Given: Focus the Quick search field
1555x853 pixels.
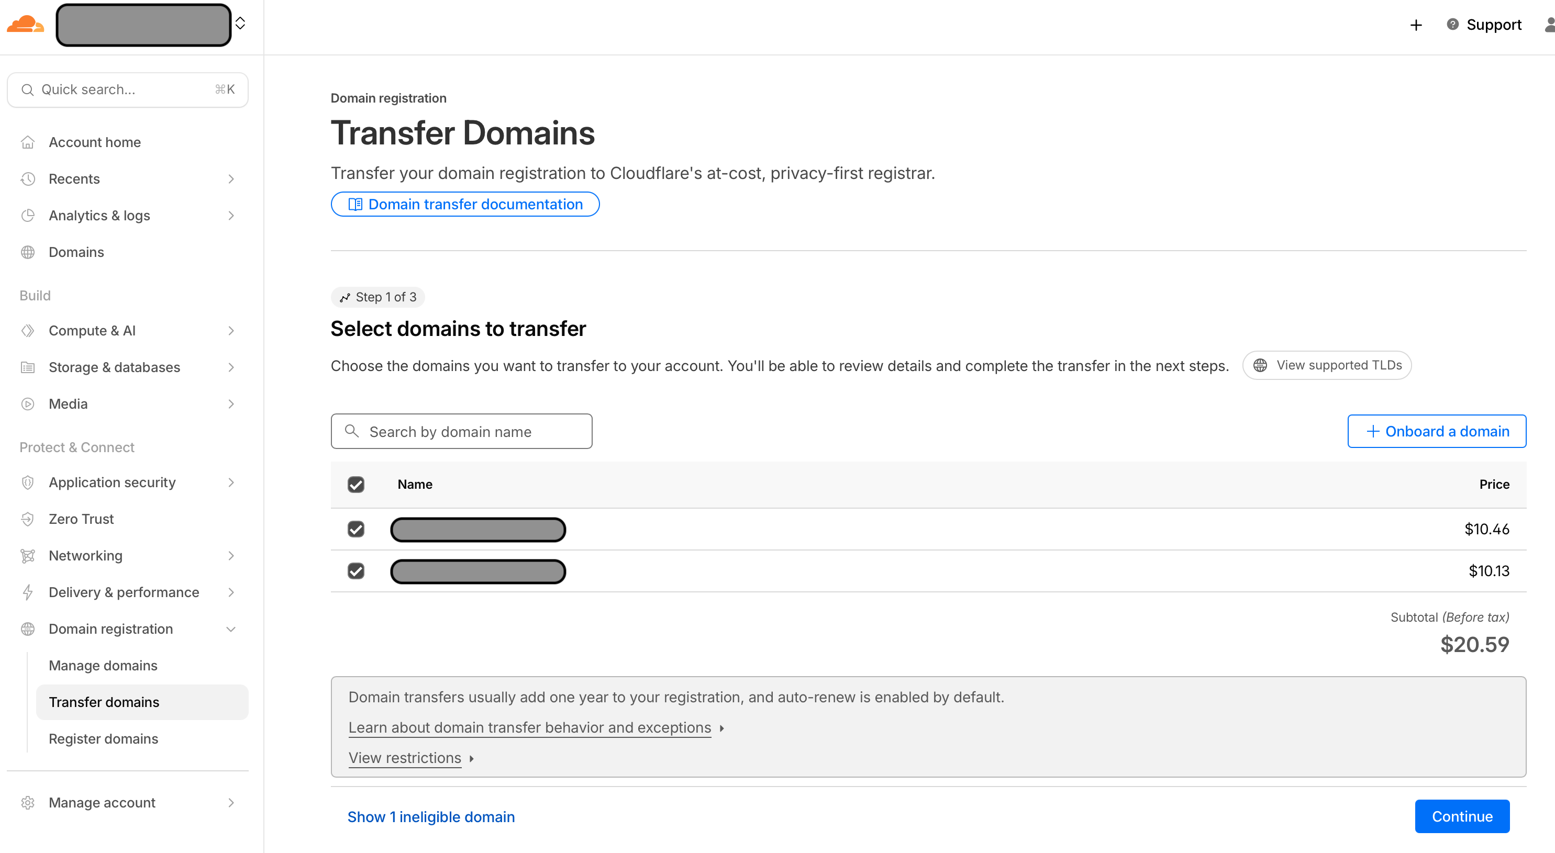Looking at the screenshot, I should click(x=127, y=90).
